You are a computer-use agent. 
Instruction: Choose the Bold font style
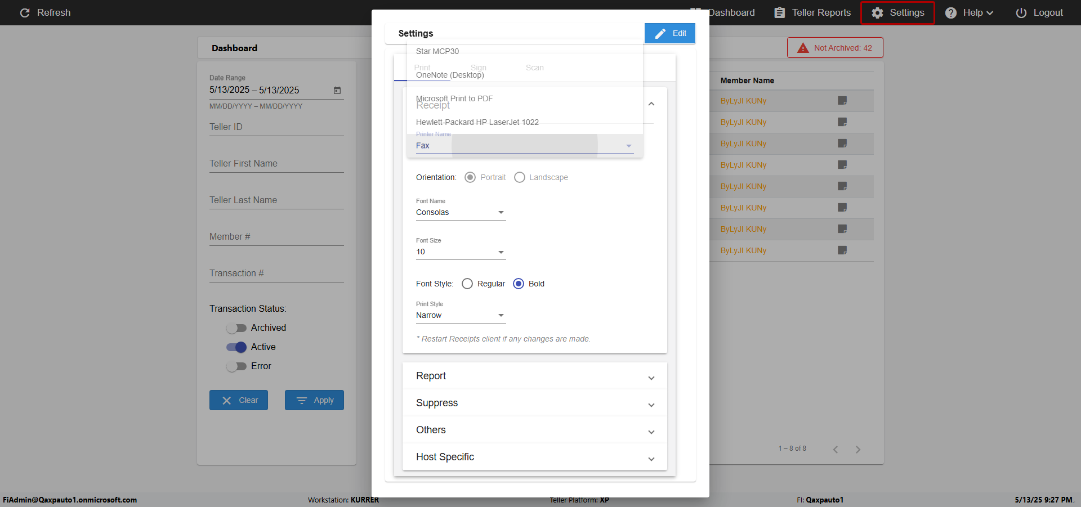[x=519, y=284]
